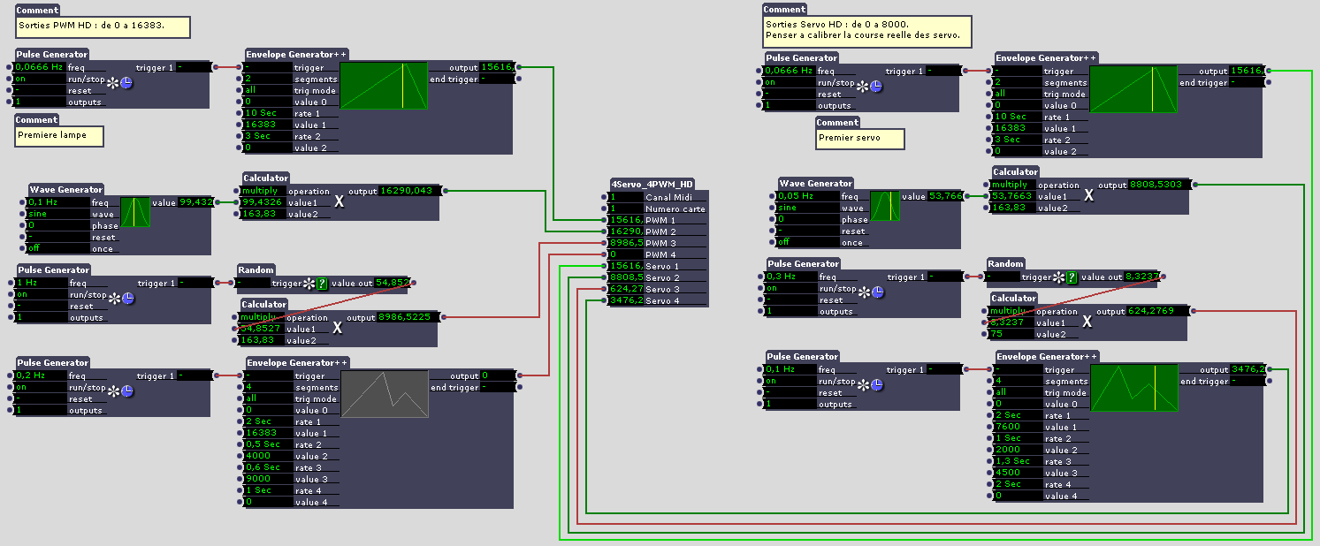This screenshot has width=1320, height=546.
Task: Click the X icon beside output 624,2769
Action: (x=1087, y=322)
